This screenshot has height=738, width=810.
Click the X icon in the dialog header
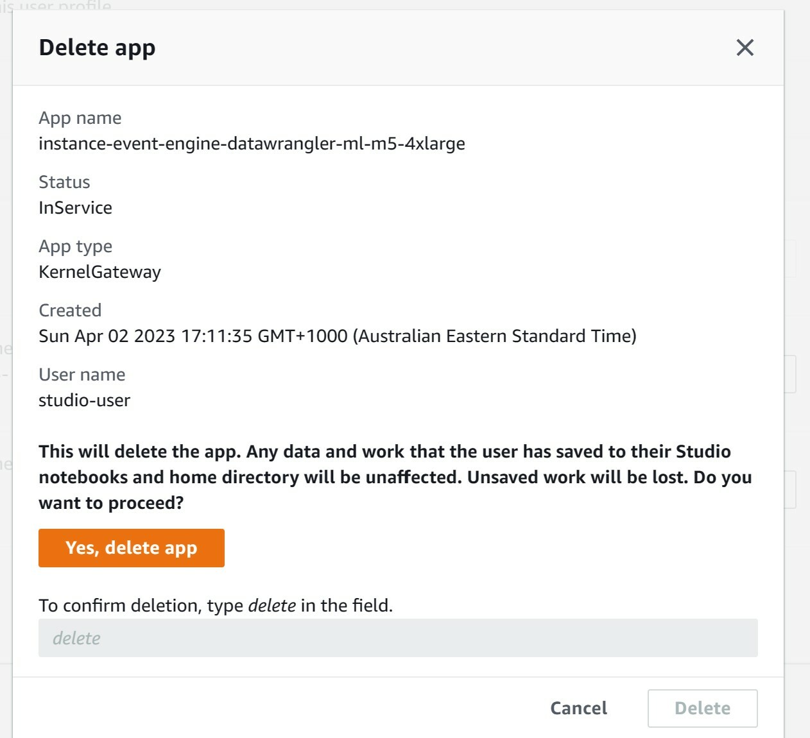745,47
